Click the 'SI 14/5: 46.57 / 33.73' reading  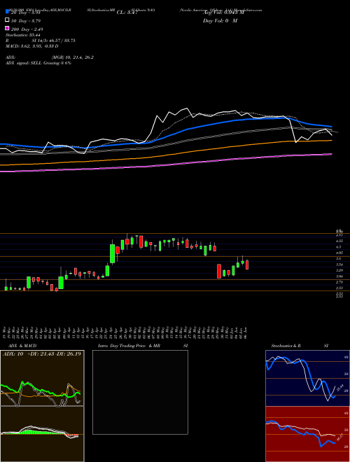coord(54,41)
